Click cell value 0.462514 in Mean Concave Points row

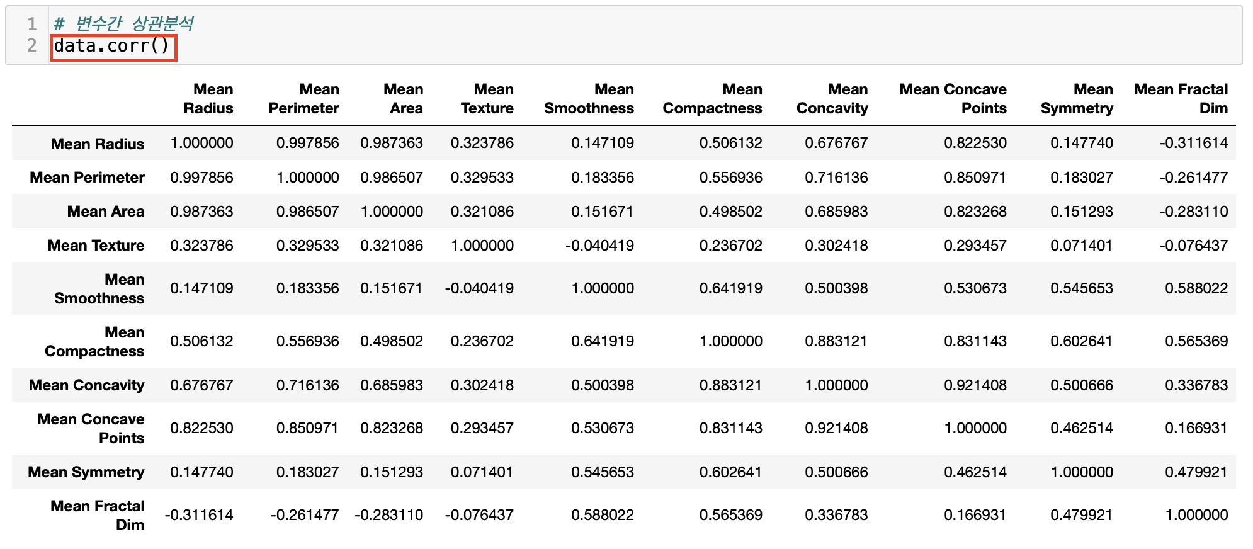(x=1082, y=428)
